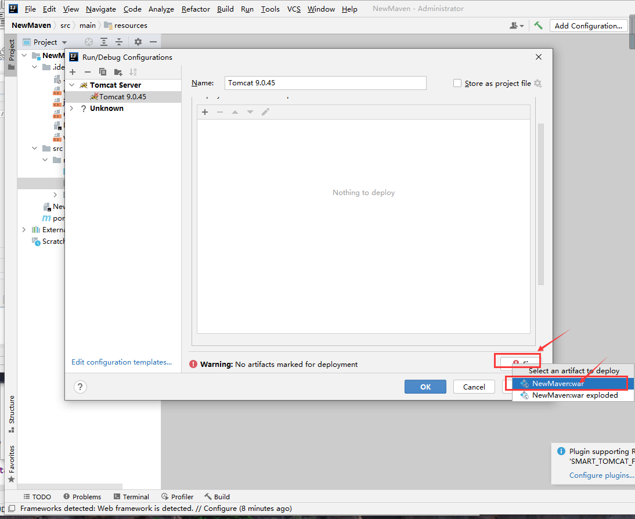Click dialog vertical scrollbar
Image resolution: width=635 pixels, height=519 pixels.
click(x=540, y=204)
